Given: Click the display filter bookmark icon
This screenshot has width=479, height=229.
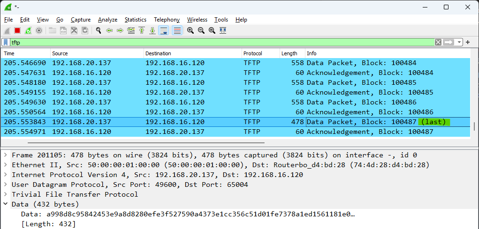Looking at the screenshot, I should point(6,43).
